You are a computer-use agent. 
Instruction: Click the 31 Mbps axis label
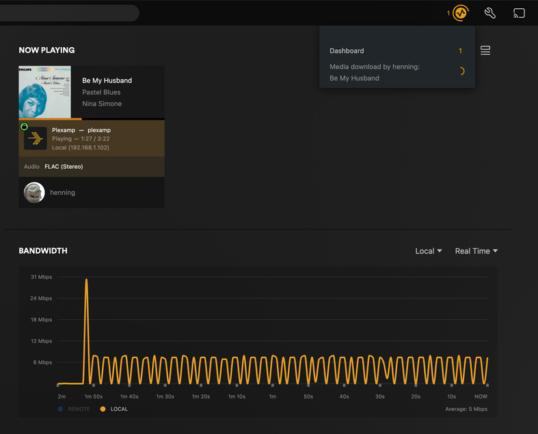[41, 277]
